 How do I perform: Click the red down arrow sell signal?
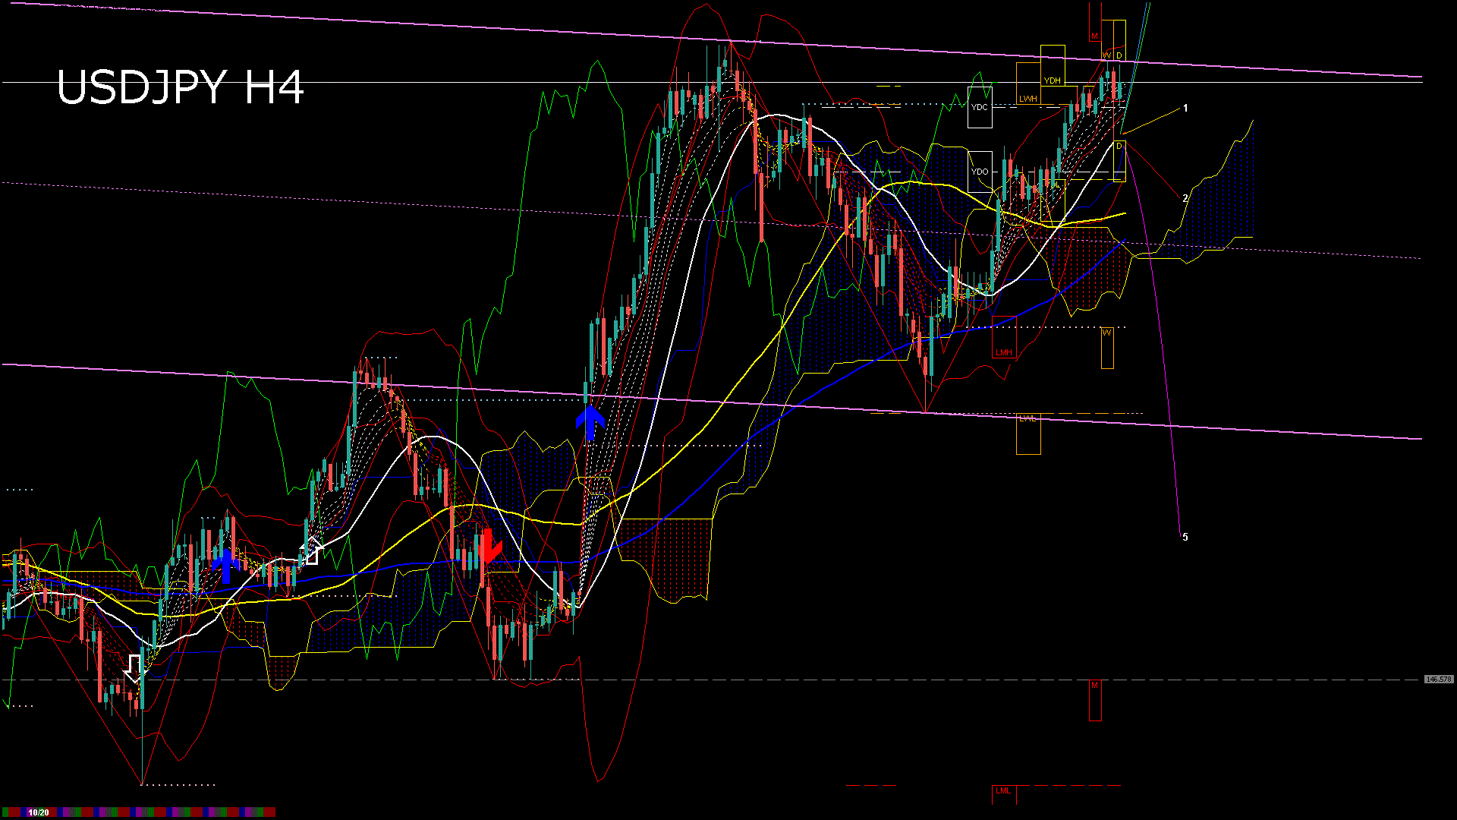point(488,547)
